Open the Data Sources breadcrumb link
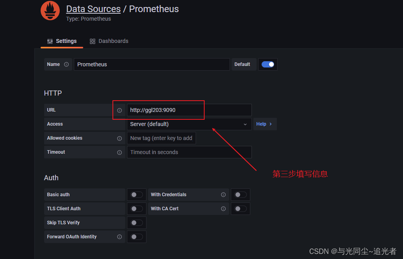403x259 pixels. point(93,9)
